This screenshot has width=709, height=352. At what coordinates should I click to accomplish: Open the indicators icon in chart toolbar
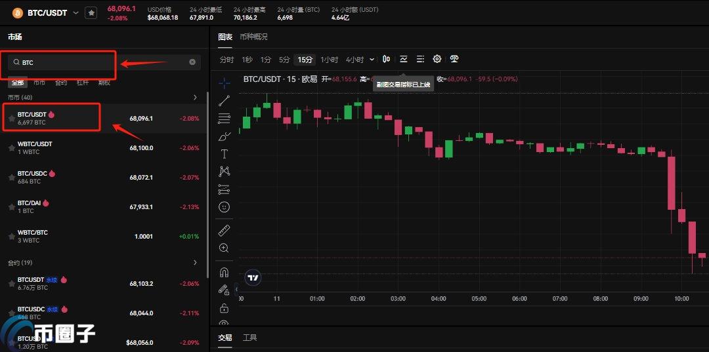click(404, 59)
